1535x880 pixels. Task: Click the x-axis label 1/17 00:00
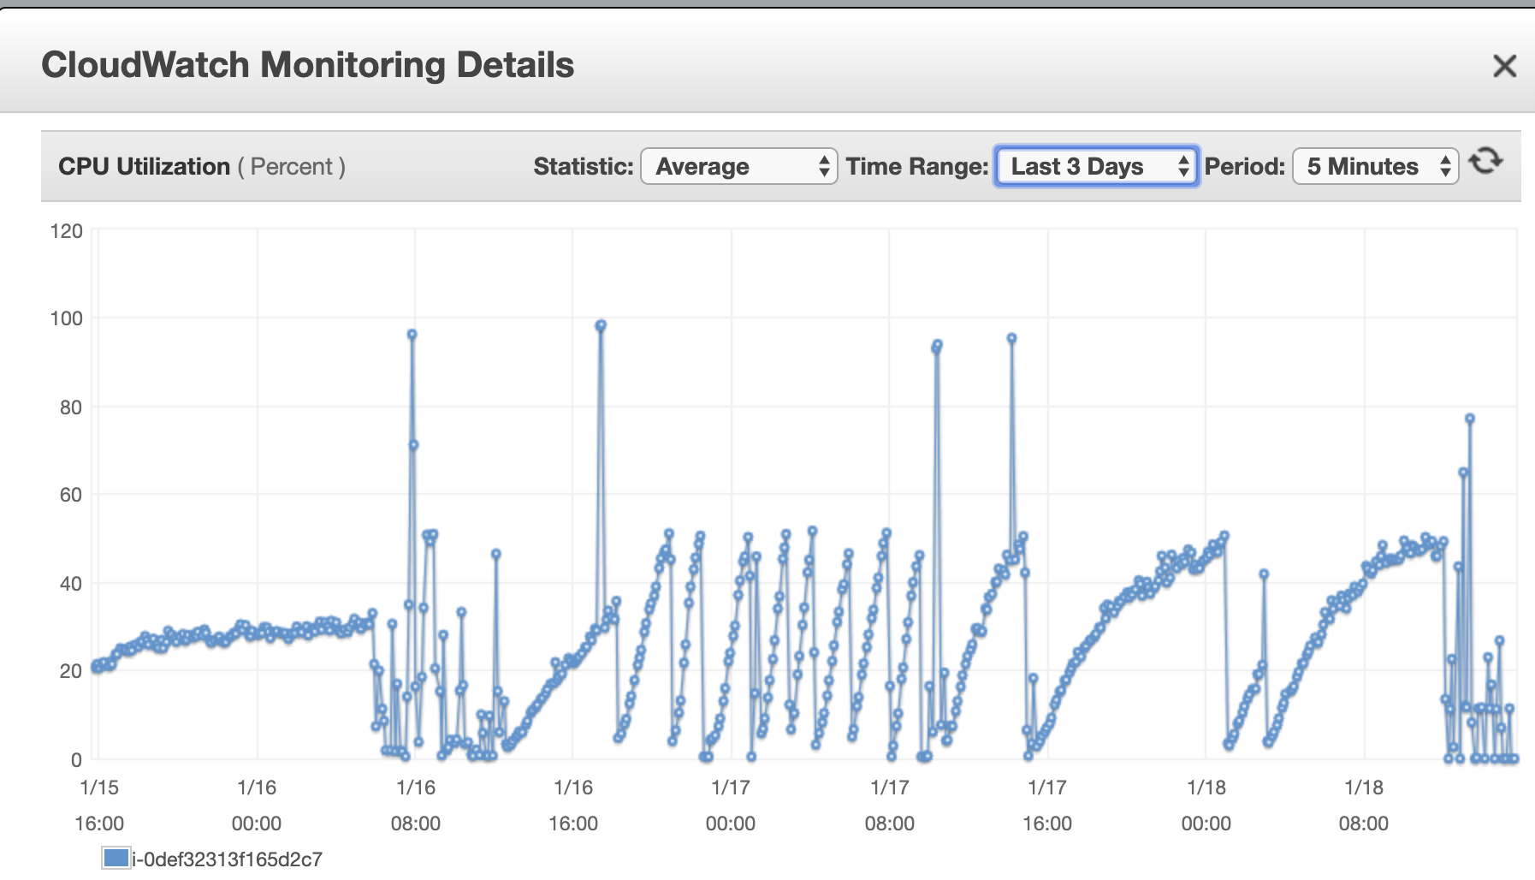tap(731, 806)
